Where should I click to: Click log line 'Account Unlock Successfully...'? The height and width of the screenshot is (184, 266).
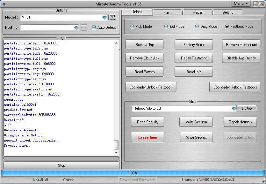click(x=32, y=140)
